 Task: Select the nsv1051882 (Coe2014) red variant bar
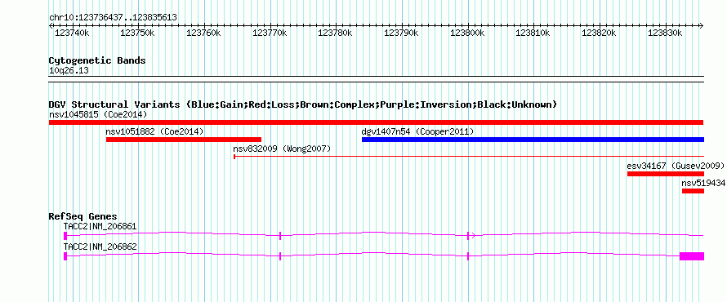coord(184,140)
